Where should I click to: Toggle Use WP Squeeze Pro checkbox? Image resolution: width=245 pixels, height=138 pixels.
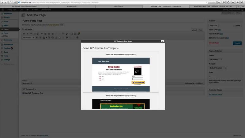[23, 93]
